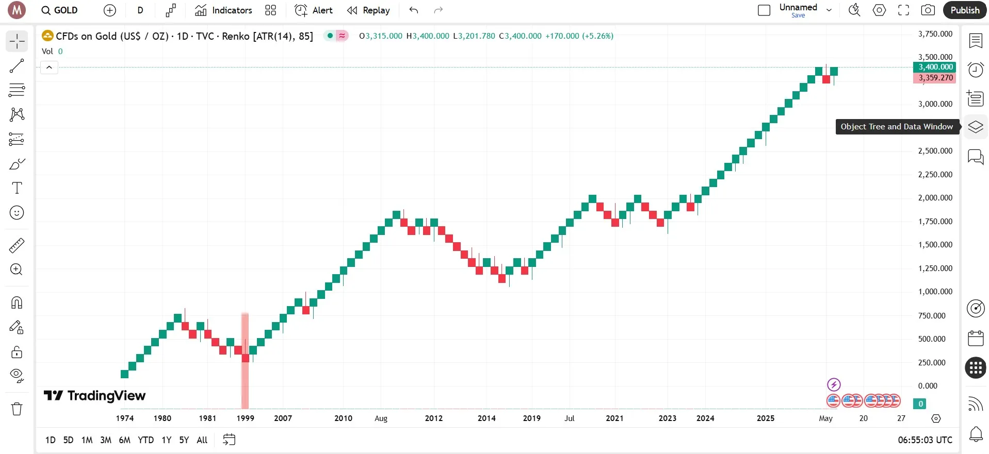This screenshot has width=989, height=454.
Task: Open the D interval dropdown
Action: click(140, 10)
